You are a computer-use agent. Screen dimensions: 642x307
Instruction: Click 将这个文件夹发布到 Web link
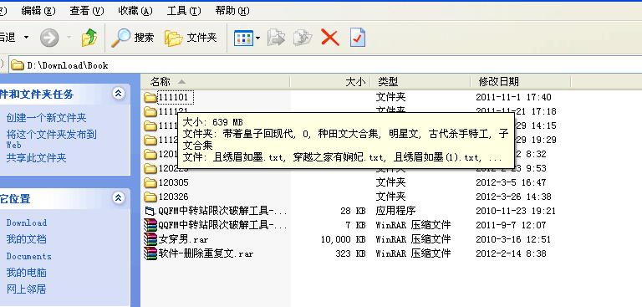point(51,139)
